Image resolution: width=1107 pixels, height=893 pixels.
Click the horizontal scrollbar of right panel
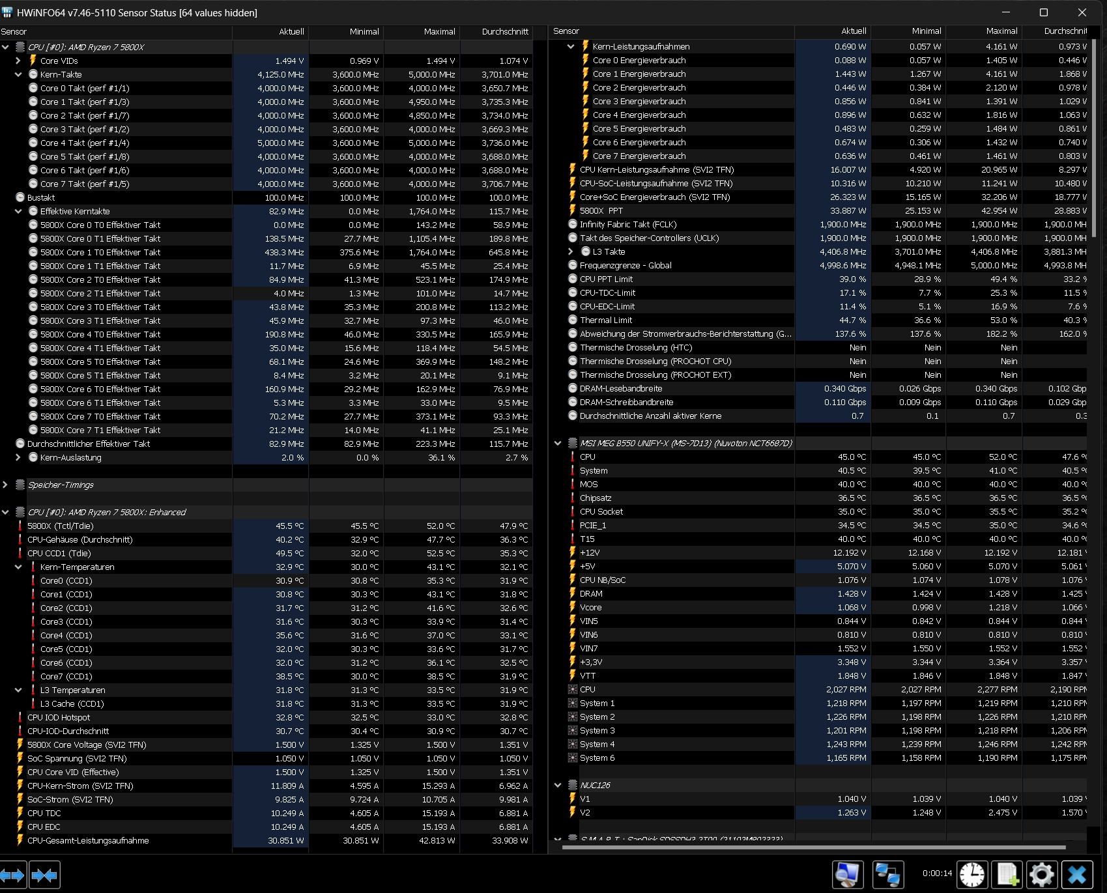814,847
